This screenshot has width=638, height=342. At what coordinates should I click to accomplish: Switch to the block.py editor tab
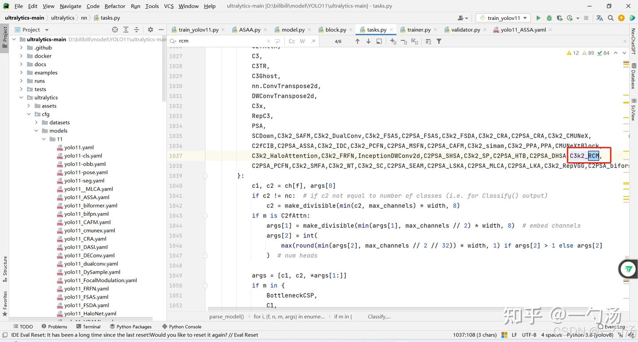335,30
